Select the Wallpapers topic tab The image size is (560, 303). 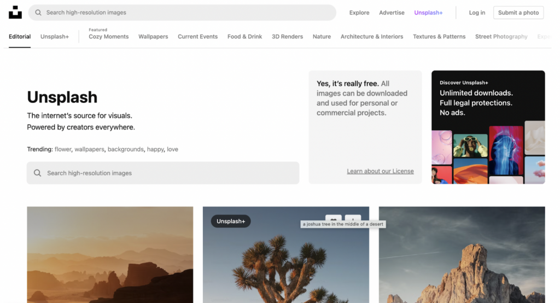[153, 37]
